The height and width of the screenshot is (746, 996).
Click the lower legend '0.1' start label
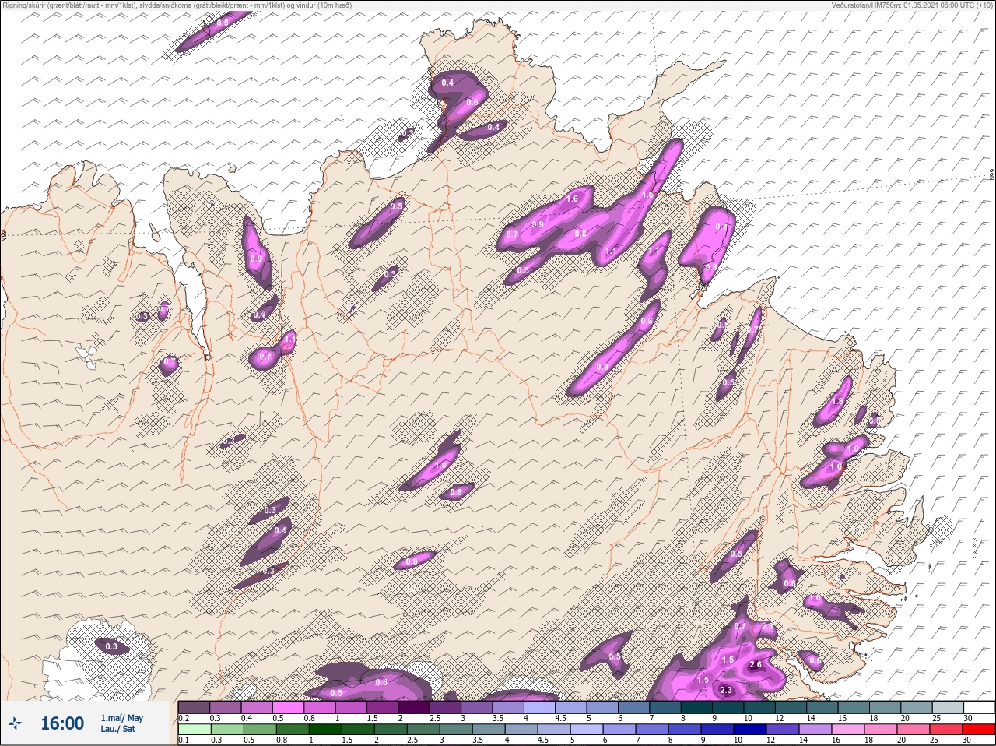pyautogui.click(x=183, y=740)
